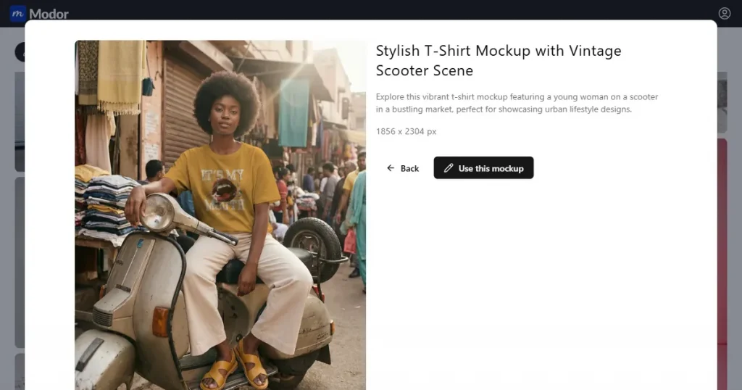Viewport: 742px width, 390px height.
Task: Click the Modor logo icon
Action: point(17,13)
